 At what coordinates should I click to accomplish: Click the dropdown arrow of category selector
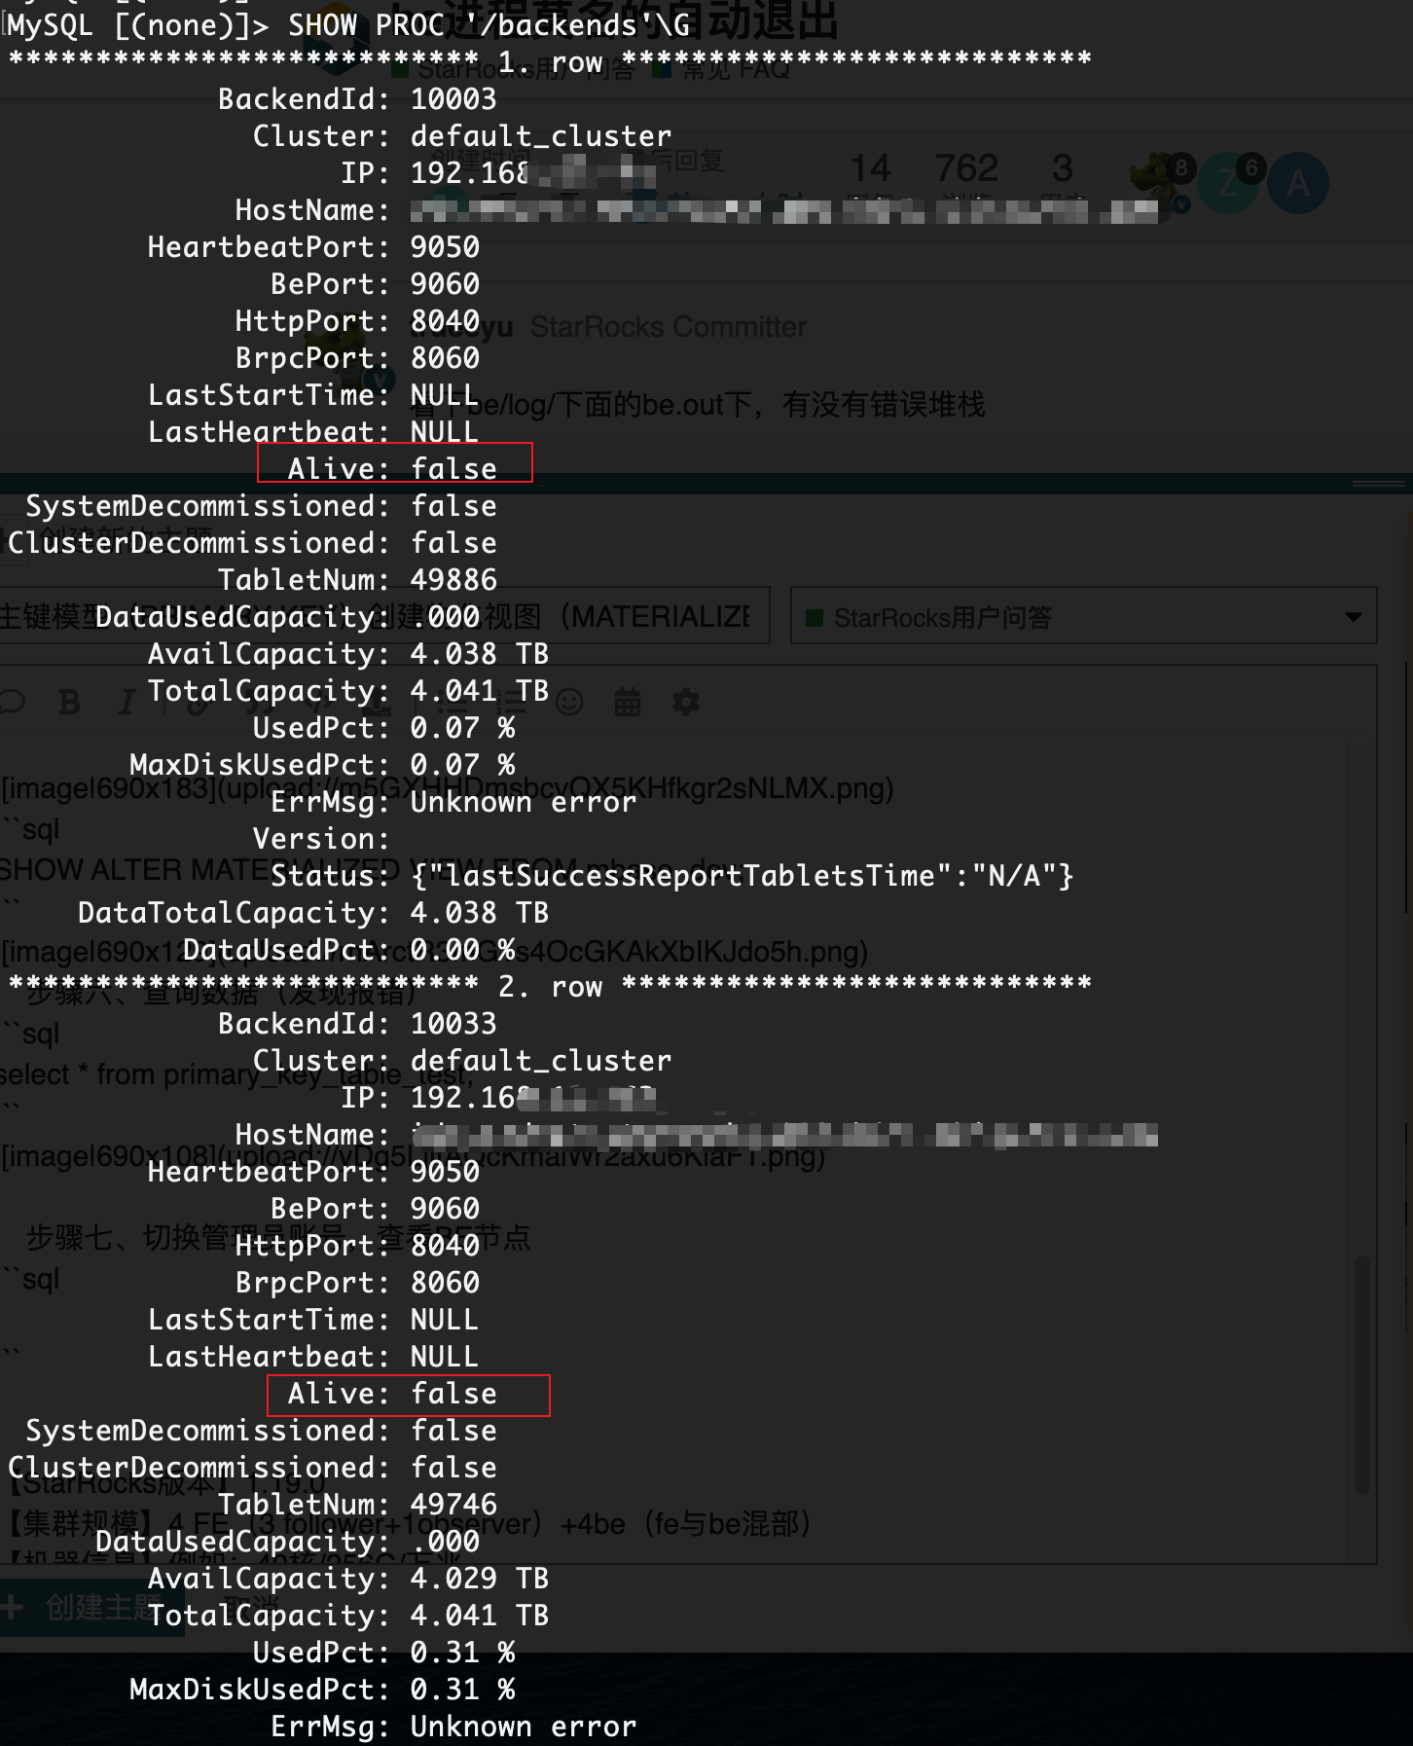1353,617
